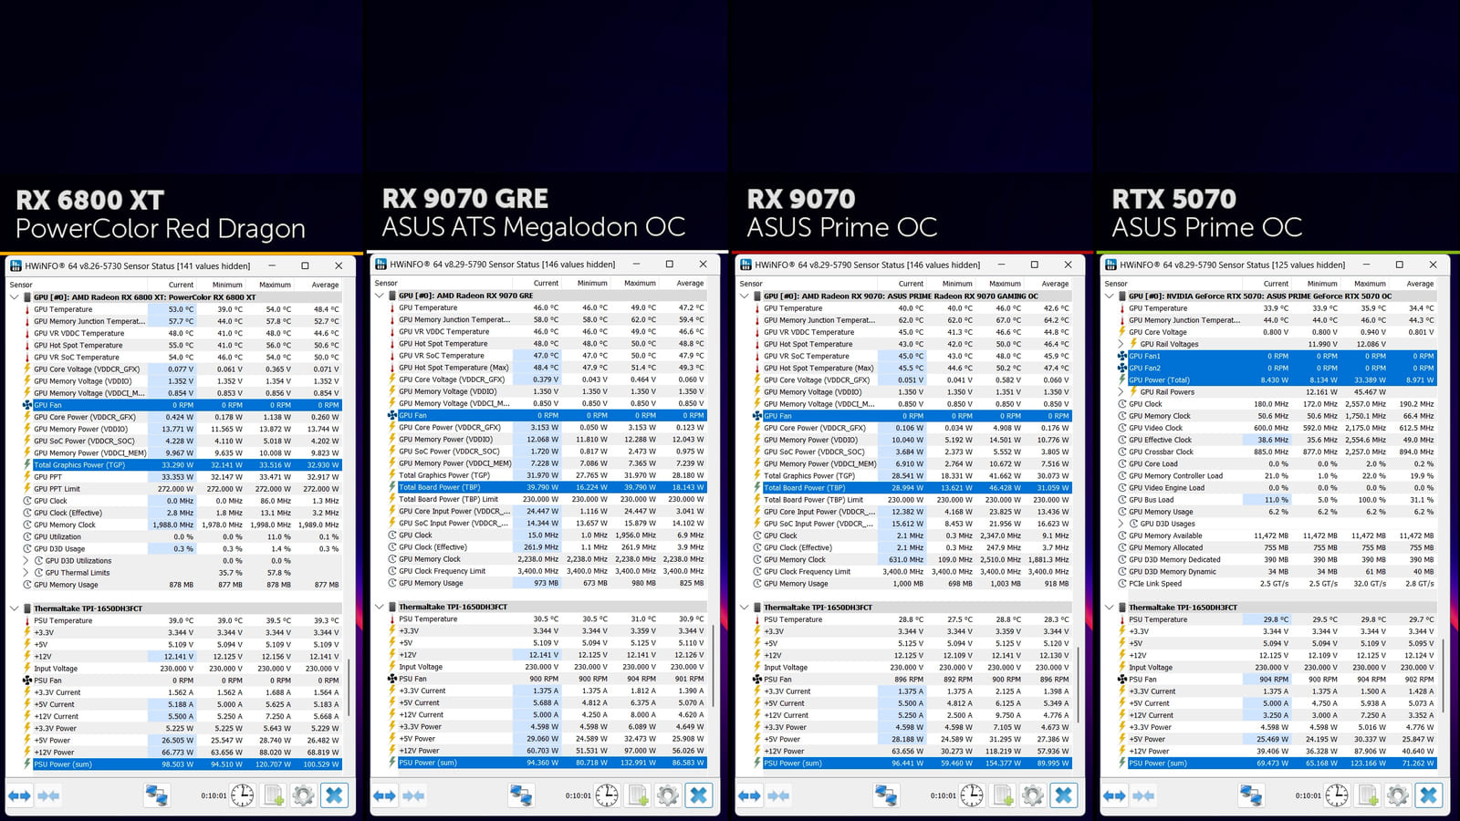Expand GPU Thermal Limits in RX 6800 XT window
Image resolution: width=1460 pixels, height=821 pixels.
coord(26,573)
